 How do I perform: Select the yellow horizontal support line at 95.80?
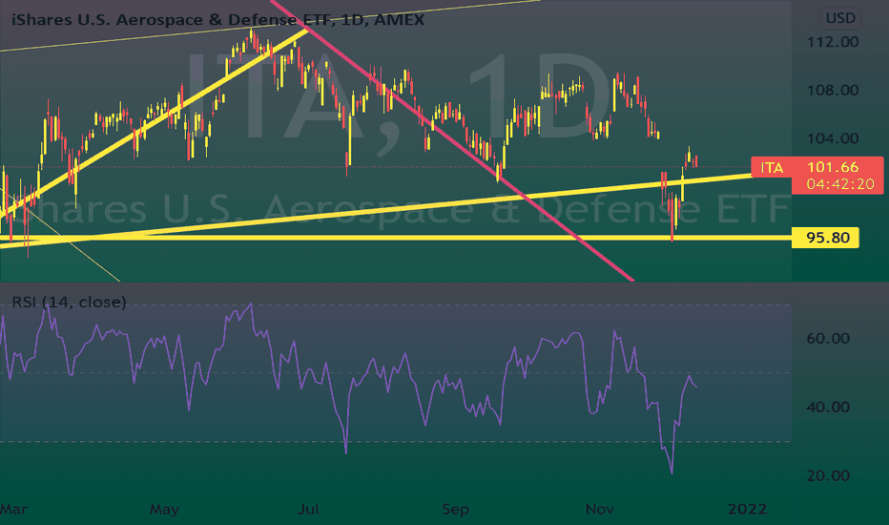pos(397,238)
